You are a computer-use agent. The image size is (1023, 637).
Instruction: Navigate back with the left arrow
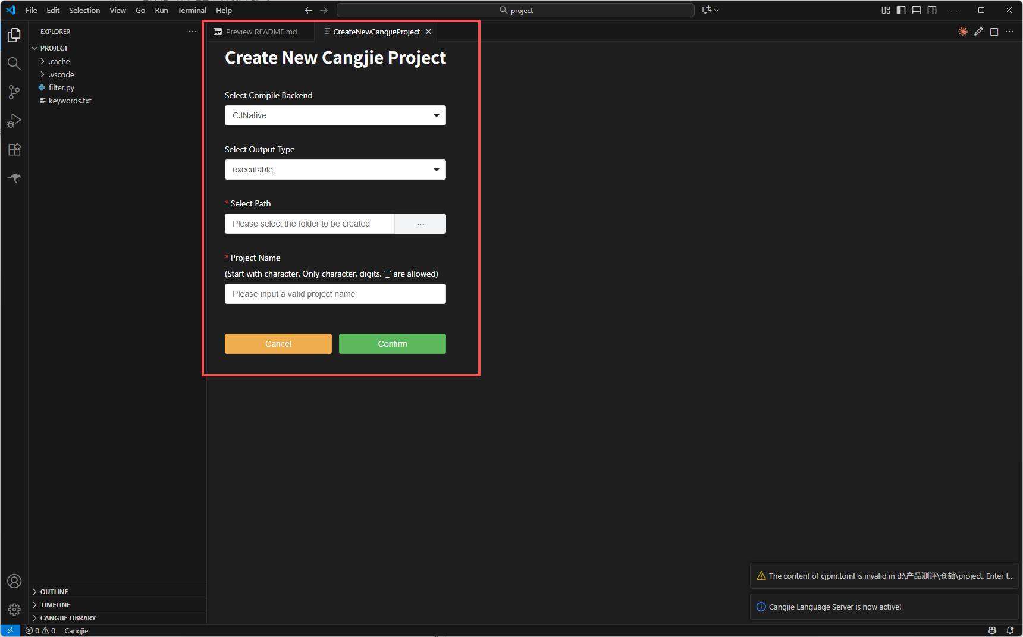[308, 10]
